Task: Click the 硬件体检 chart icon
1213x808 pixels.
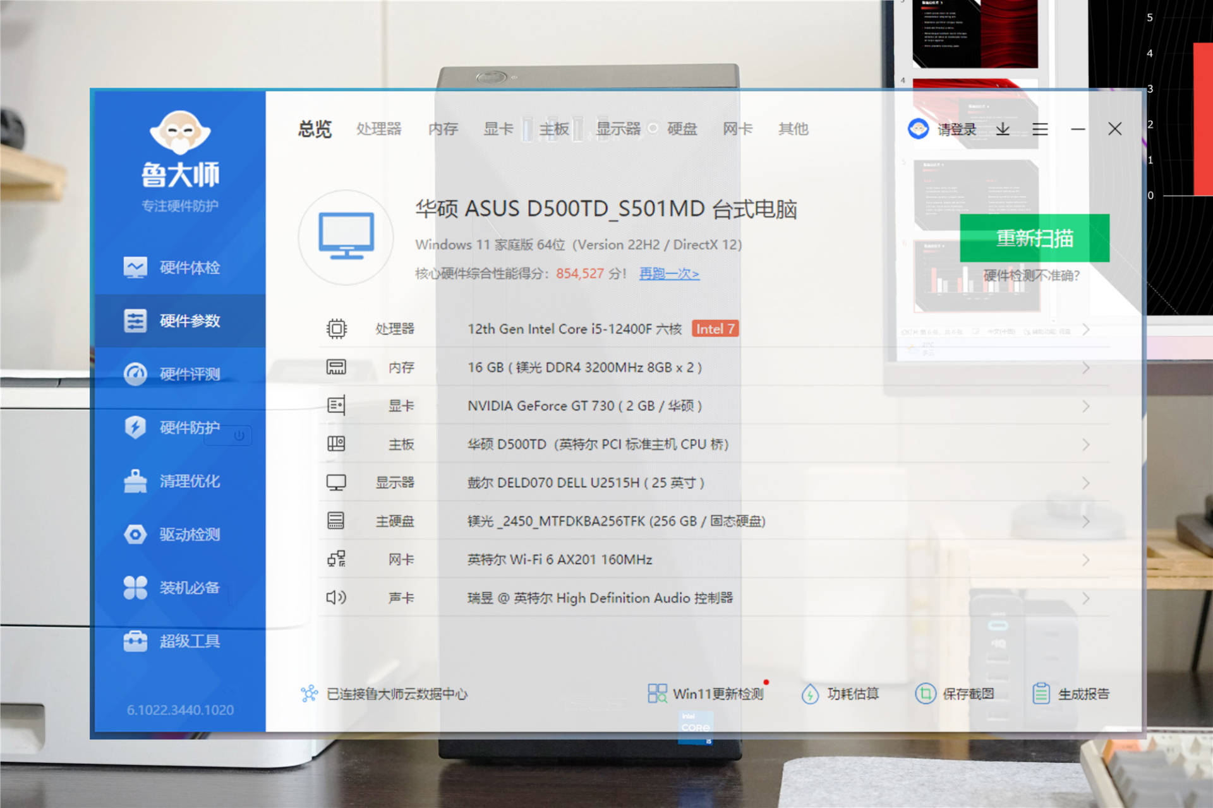Action: 135,268
